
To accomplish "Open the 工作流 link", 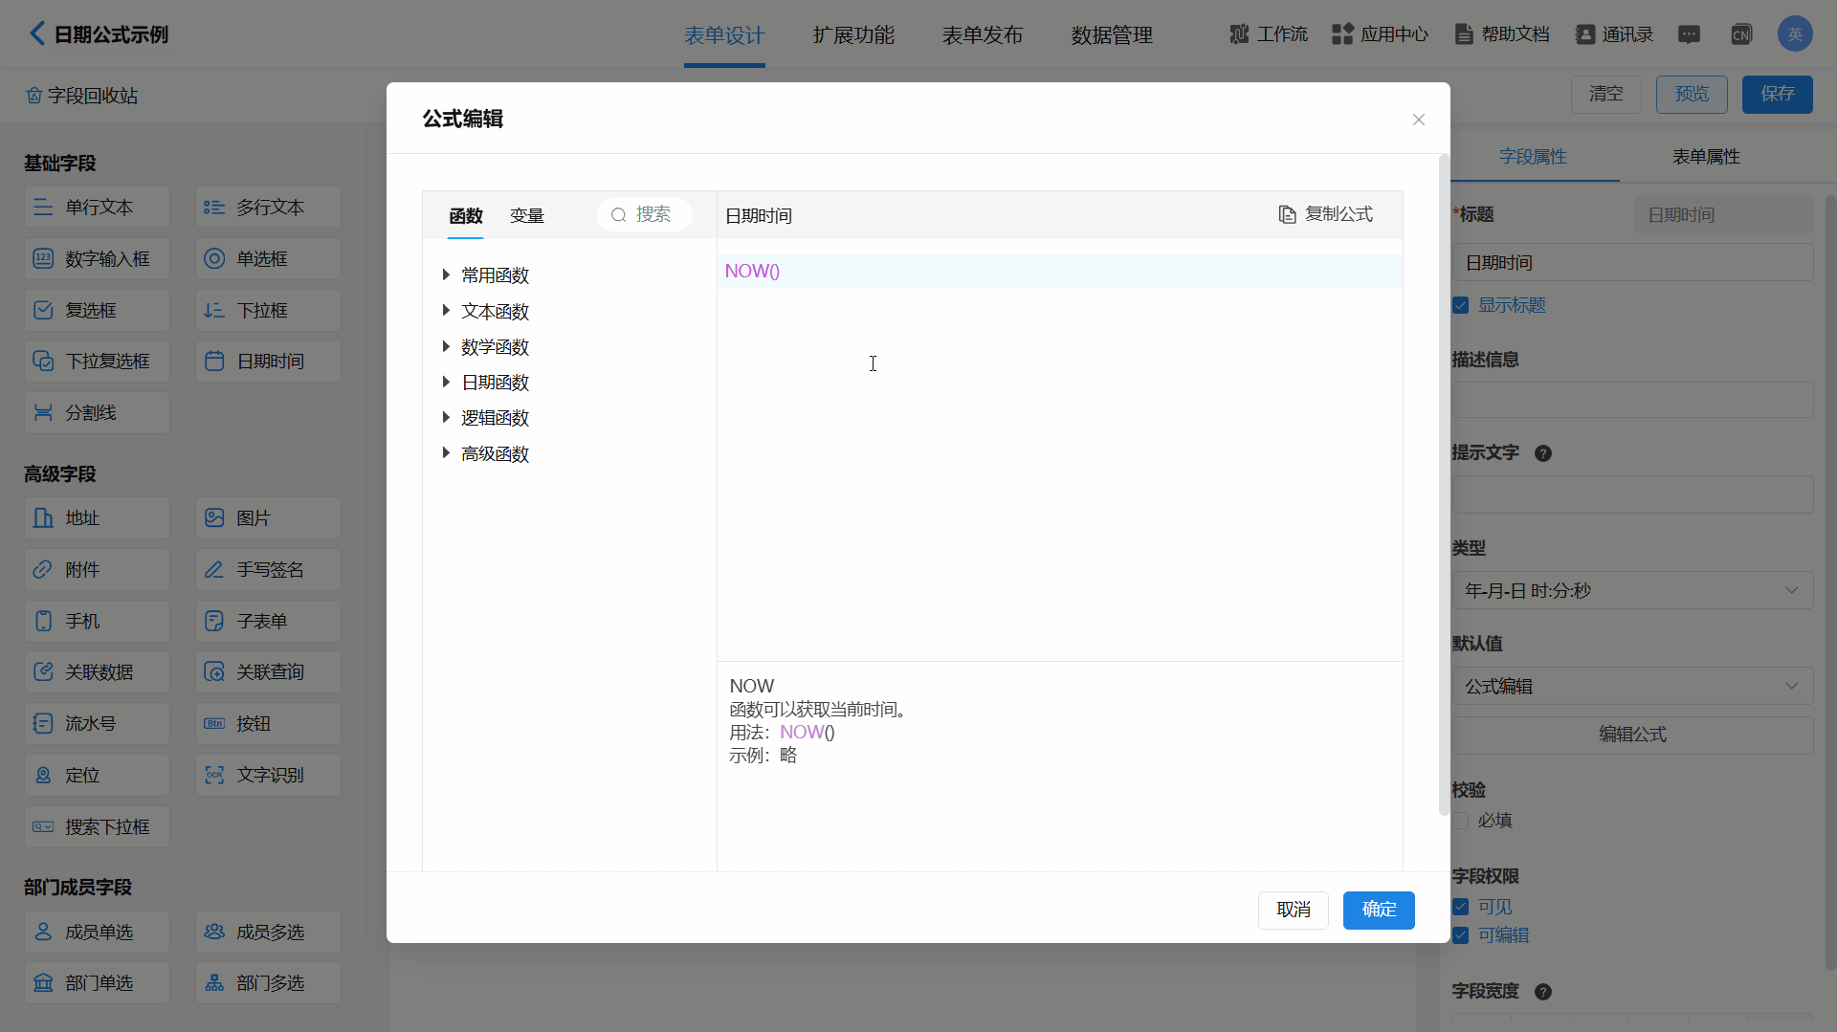I will [1269, 34].
